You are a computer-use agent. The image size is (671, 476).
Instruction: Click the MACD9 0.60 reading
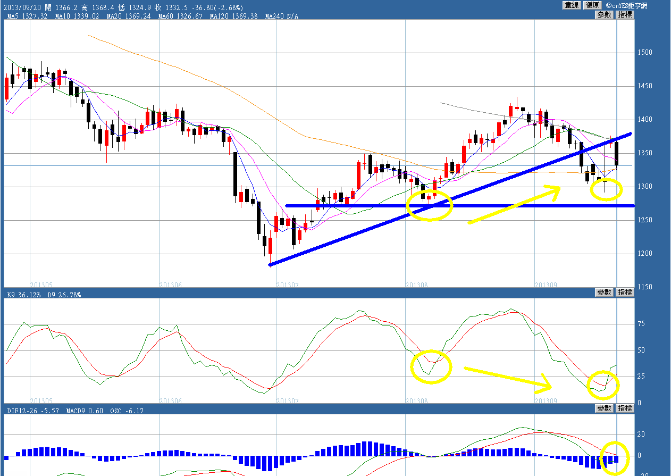click(85, 411)
